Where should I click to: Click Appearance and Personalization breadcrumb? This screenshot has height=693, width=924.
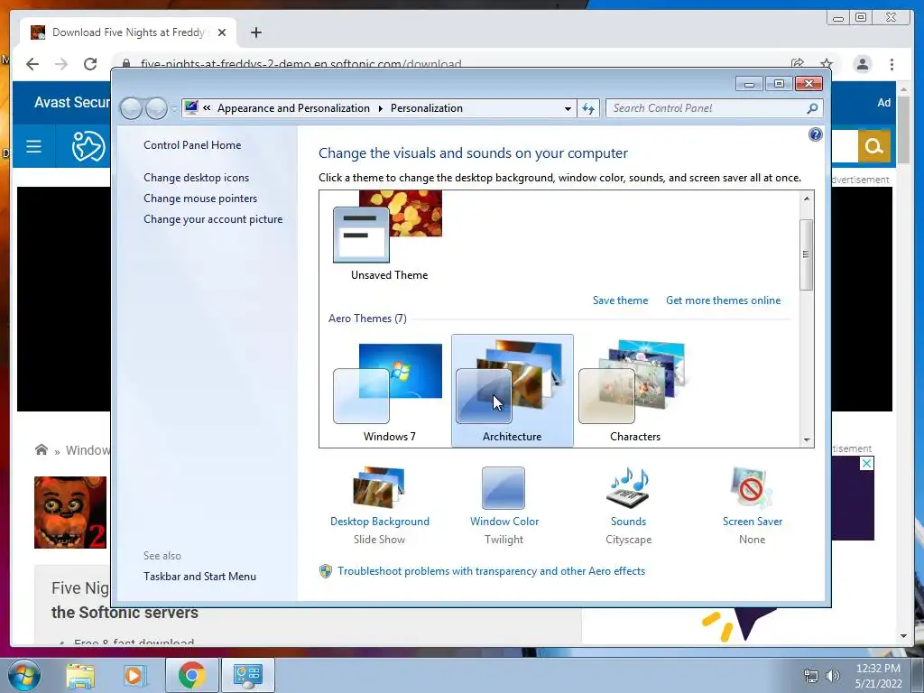(x=293, y=108)
